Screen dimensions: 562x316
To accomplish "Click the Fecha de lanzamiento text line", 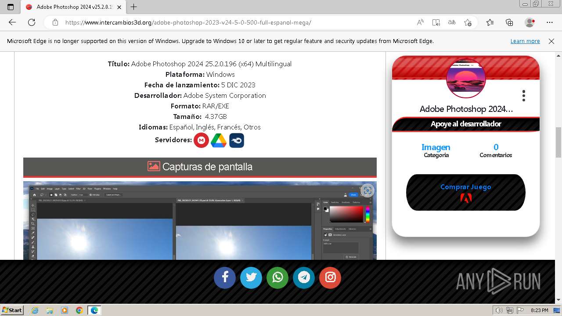I will pos(200,85).
